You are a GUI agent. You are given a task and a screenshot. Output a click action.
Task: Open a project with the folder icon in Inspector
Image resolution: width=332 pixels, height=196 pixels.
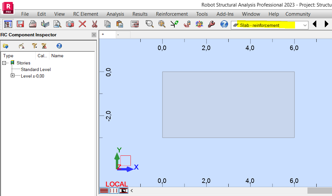coord(6,46)
